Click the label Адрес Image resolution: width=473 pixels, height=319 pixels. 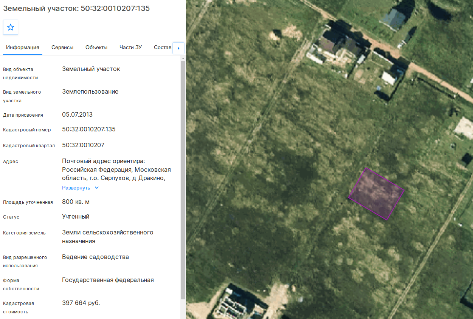point(11,162)
